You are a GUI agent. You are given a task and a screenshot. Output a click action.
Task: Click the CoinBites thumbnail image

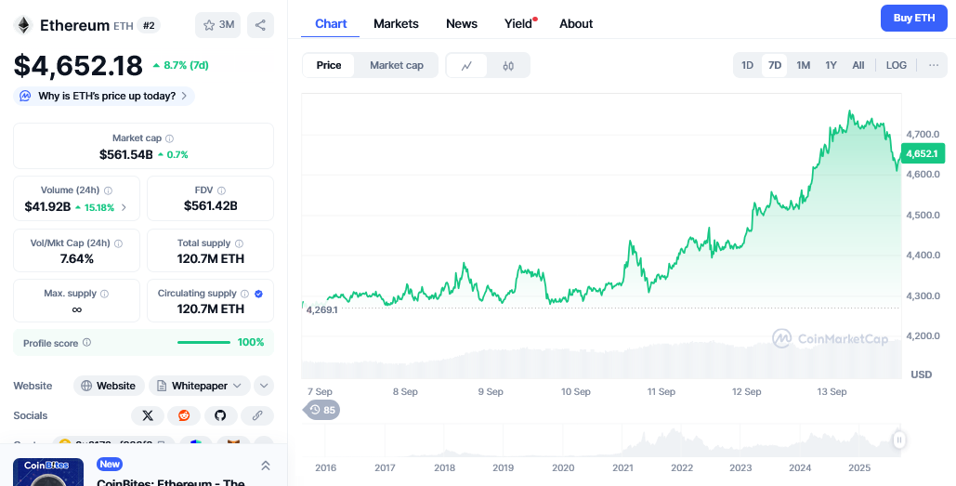tap(48, 472)
